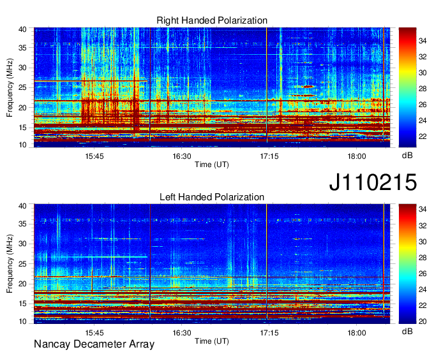
Task: Click dB unit under Right Handed color bar
Action: coord(407,156)
